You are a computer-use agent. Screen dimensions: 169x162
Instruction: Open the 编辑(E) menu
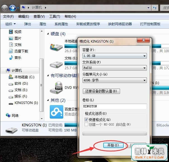click(x=24, y=17)
